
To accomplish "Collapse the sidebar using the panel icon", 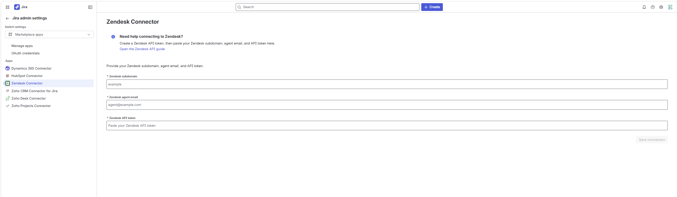I will click(90, 7).
